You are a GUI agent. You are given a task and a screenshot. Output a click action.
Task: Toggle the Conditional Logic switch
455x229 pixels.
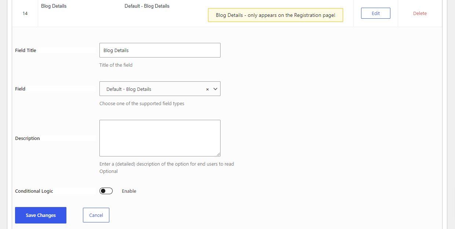(x=106, y=191)
